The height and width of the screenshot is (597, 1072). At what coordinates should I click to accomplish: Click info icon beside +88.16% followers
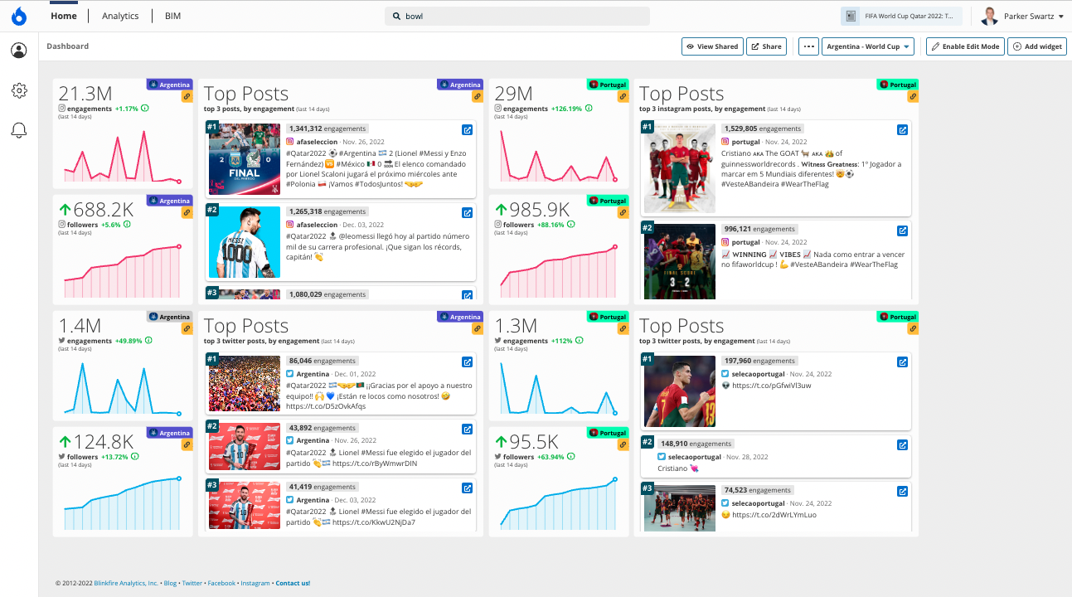pyautogui.click(x=572, y=225)
